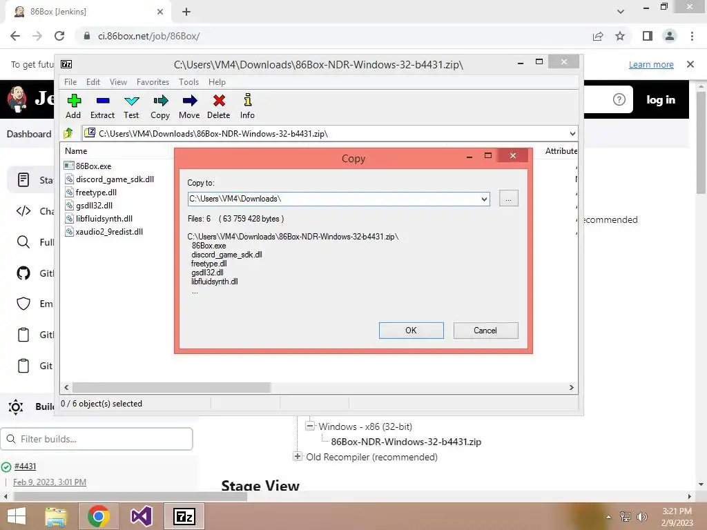Click the Changes code icon in sidebar
Image resolution: width=707 pixels, height=530 pixels.
[23, 211]
